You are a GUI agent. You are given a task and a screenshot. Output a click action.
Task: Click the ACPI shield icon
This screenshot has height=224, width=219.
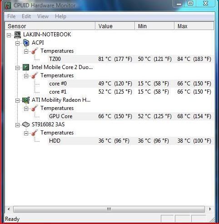tap(26, 43)
